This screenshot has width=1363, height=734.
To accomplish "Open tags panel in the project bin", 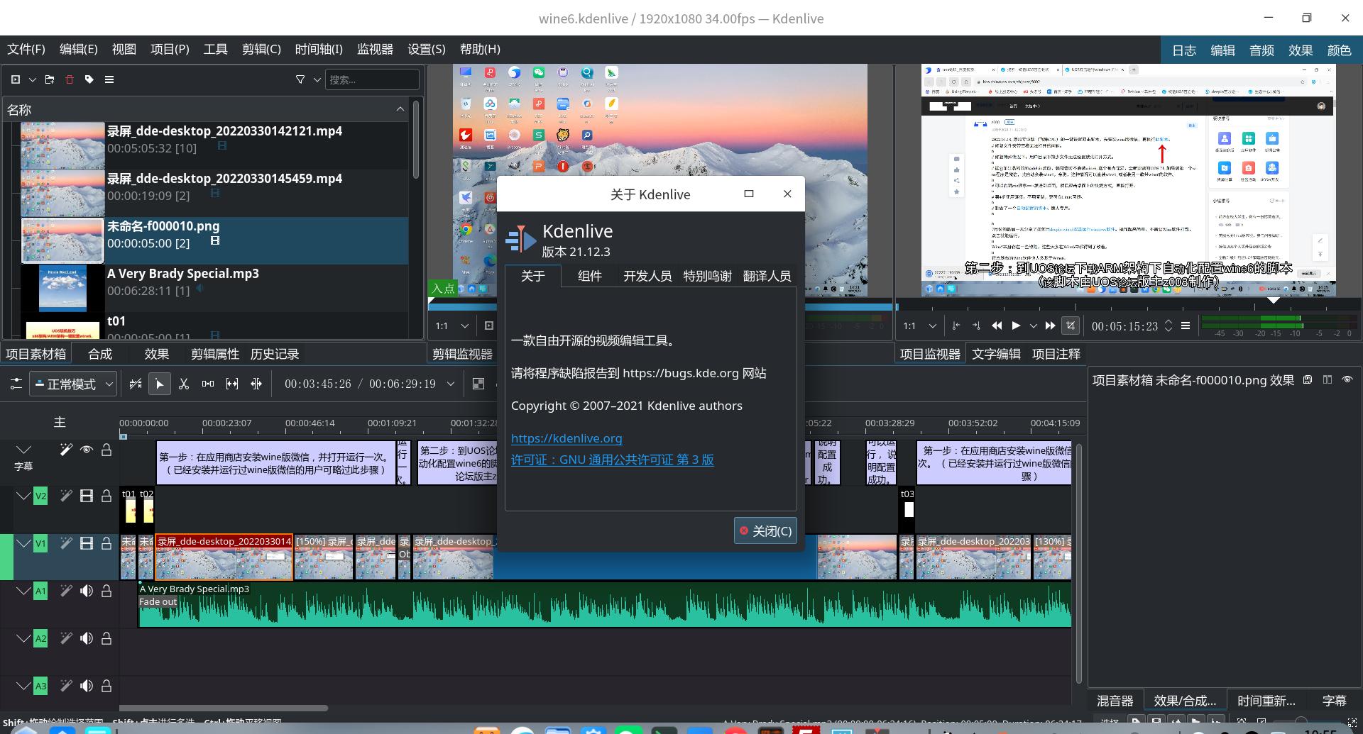I will 89,79.
